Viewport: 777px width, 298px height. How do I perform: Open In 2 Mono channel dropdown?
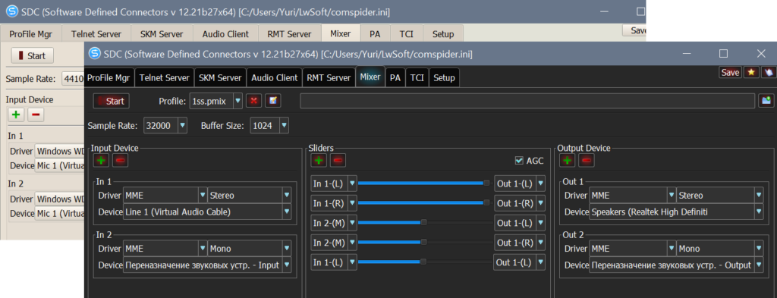286,249
